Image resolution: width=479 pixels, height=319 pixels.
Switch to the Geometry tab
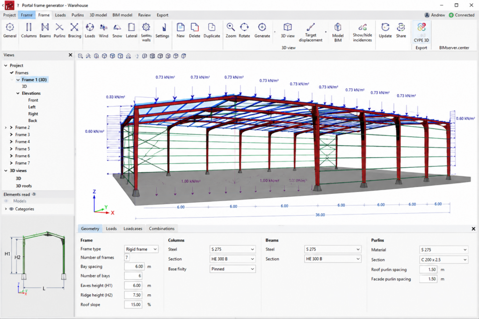(x=90, y=228)
